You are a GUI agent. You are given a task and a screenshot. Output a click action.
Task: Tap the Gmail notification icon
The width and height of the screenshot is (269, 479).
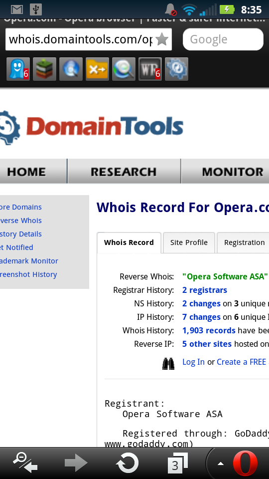pos(17,9)
